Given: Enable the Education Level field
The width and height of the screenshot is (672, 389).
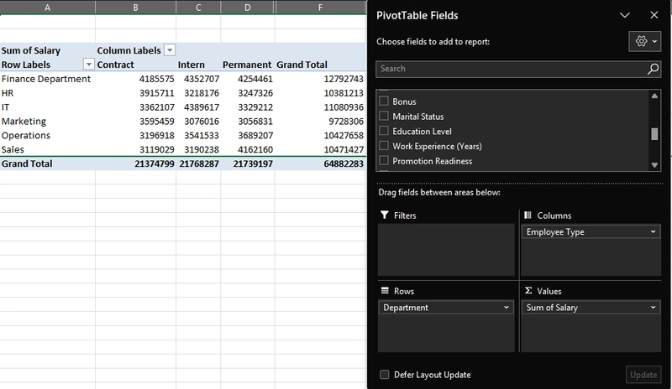Looking at the screenshot, I should 384,131.
